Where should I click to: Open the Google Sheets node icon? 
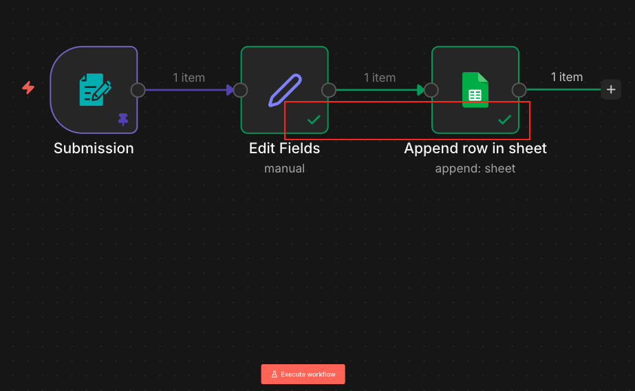[x=475, y=90]
